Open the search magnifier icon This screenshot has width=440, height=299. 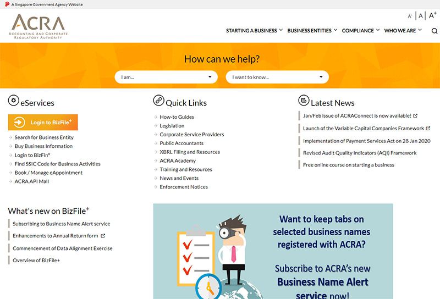click(x=435, y=31)
